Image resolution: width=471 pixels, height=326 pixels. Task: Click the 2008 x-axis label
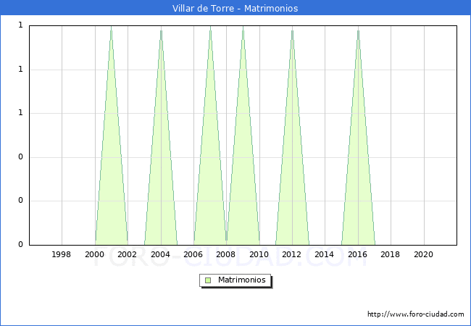[226, 254]
